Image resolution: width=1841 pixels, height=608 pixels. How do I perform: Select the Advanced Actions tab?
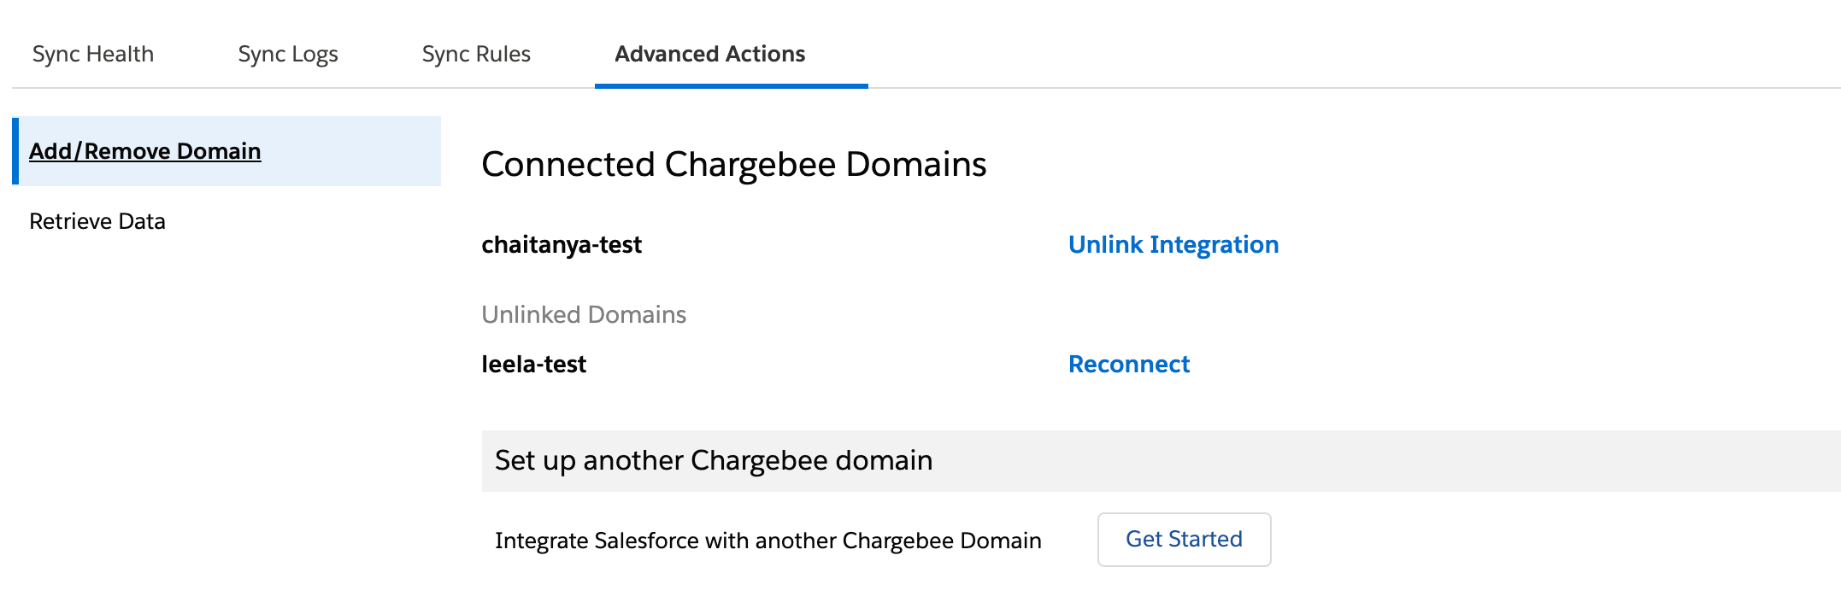(709, 54)
